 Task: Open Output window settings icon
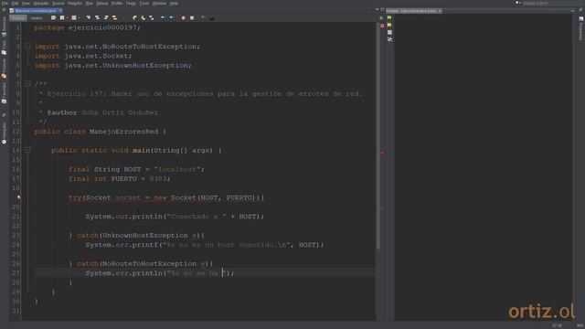(x=389, y=39)
